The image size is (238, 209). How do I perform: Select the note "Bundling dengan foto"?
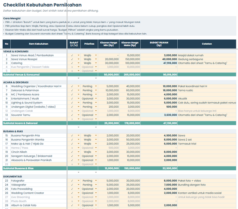192,185
